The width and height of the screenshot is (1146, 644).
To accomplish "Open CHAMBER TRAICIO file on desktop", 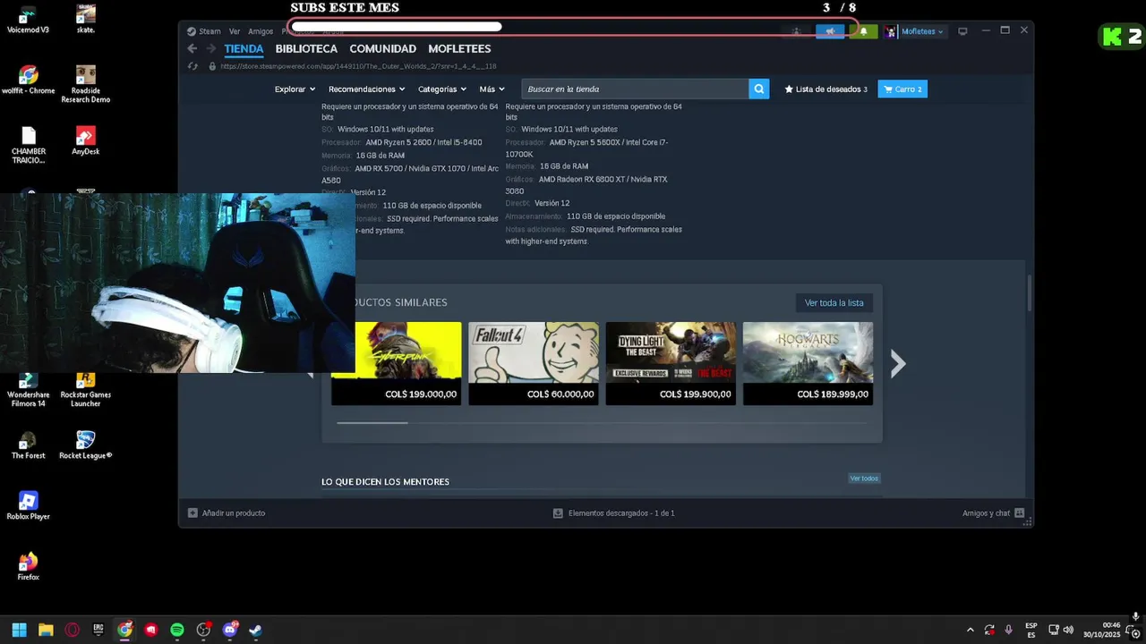I will [x=28, y=146].
